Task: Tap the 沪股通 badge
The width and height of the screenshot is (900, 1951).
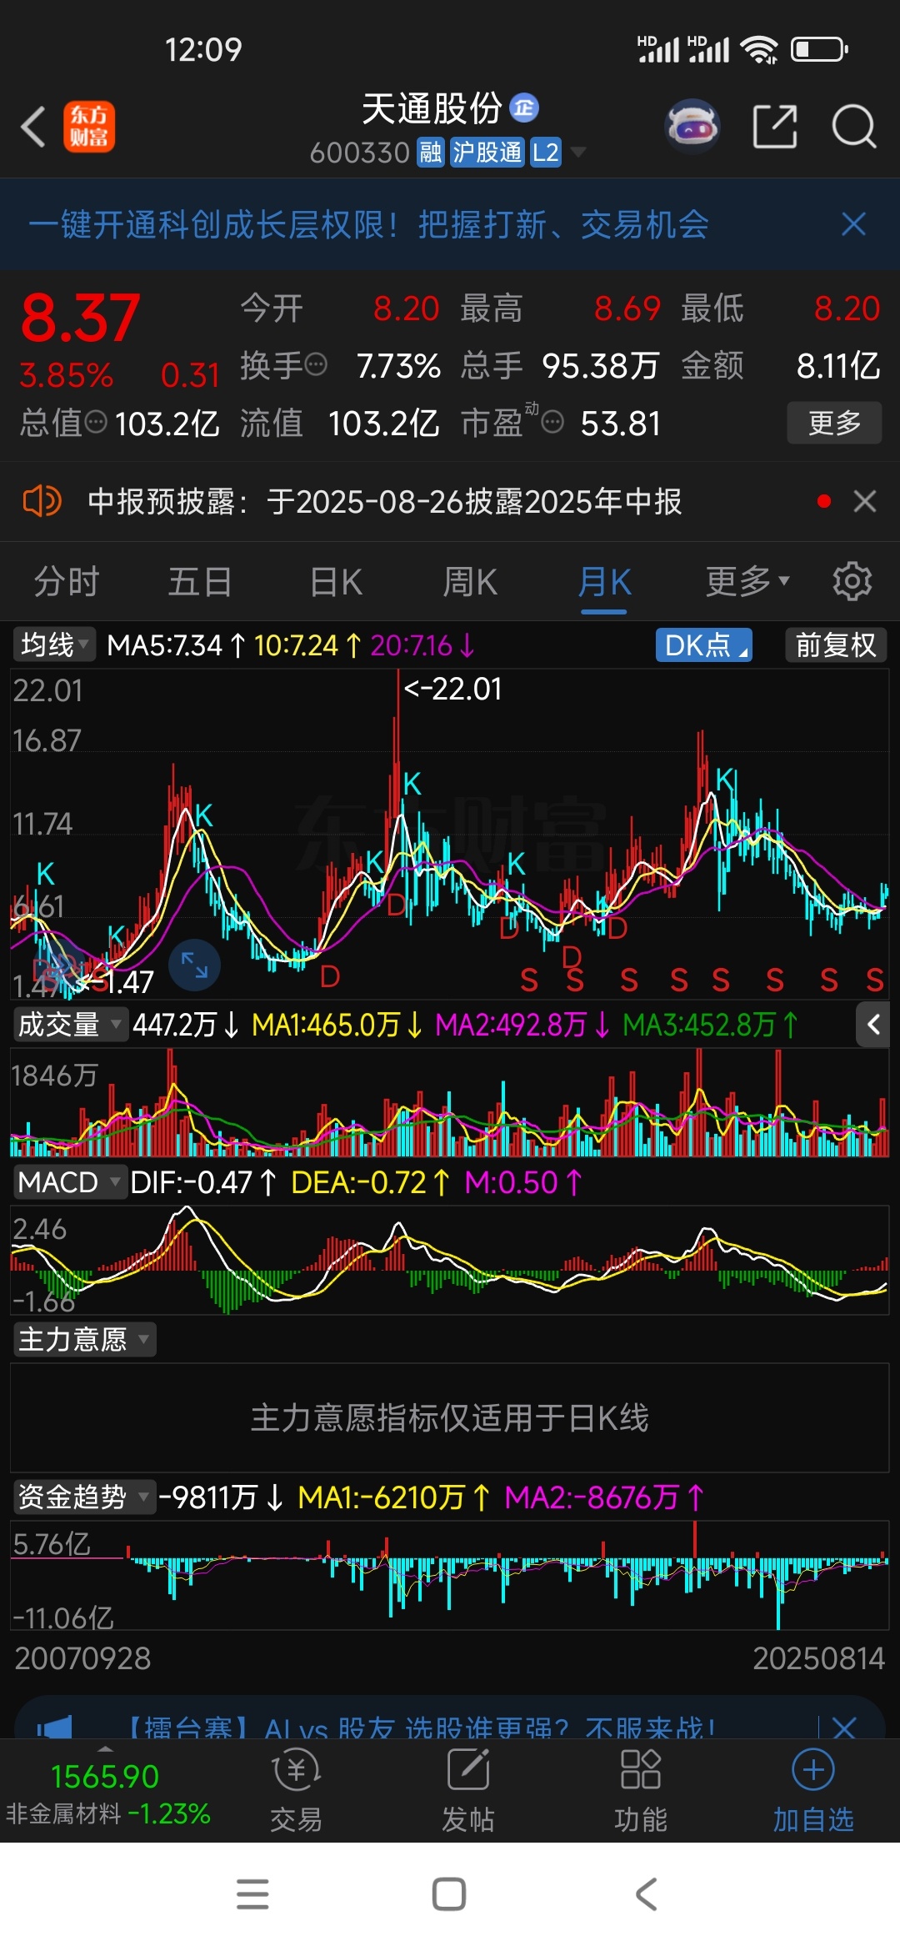Action: 487,153
